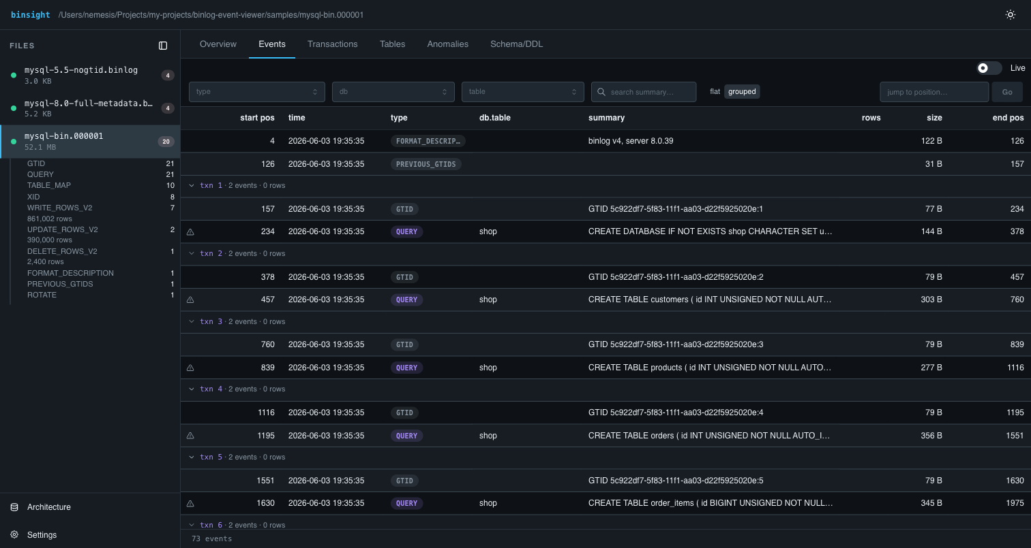Click the time column header

(x=297, y=118)
